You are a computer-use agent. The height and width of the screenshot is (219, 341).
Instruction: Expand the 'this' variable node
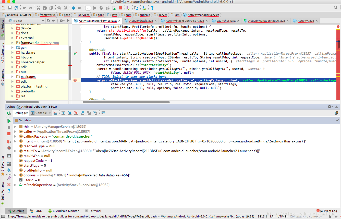(15, 127)
